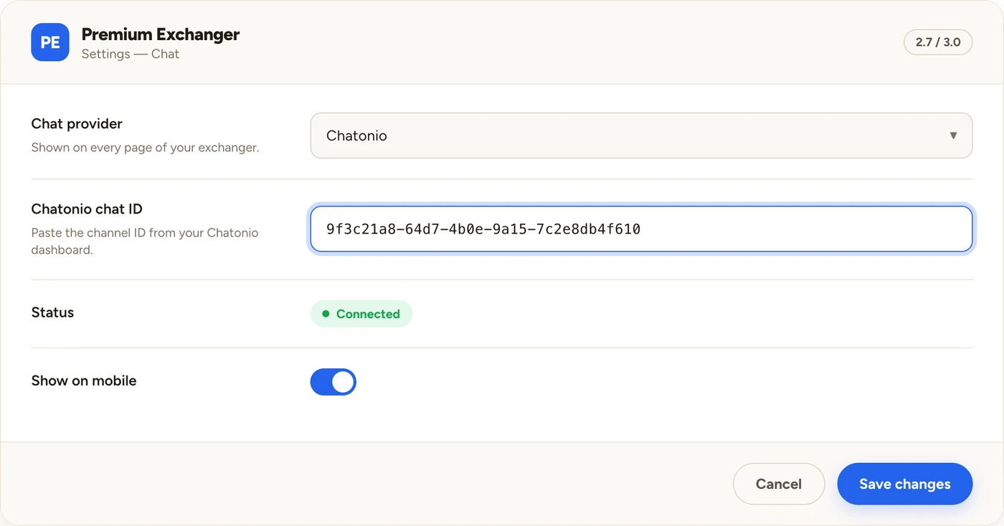Click the Settings — Chat subtitle
1004x526 pixels.
coord(131,54)
